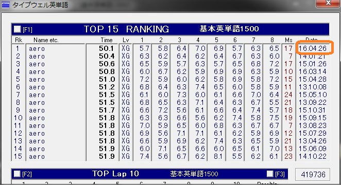
Task: Click the date 15.05.10
Action: point(313,95)
